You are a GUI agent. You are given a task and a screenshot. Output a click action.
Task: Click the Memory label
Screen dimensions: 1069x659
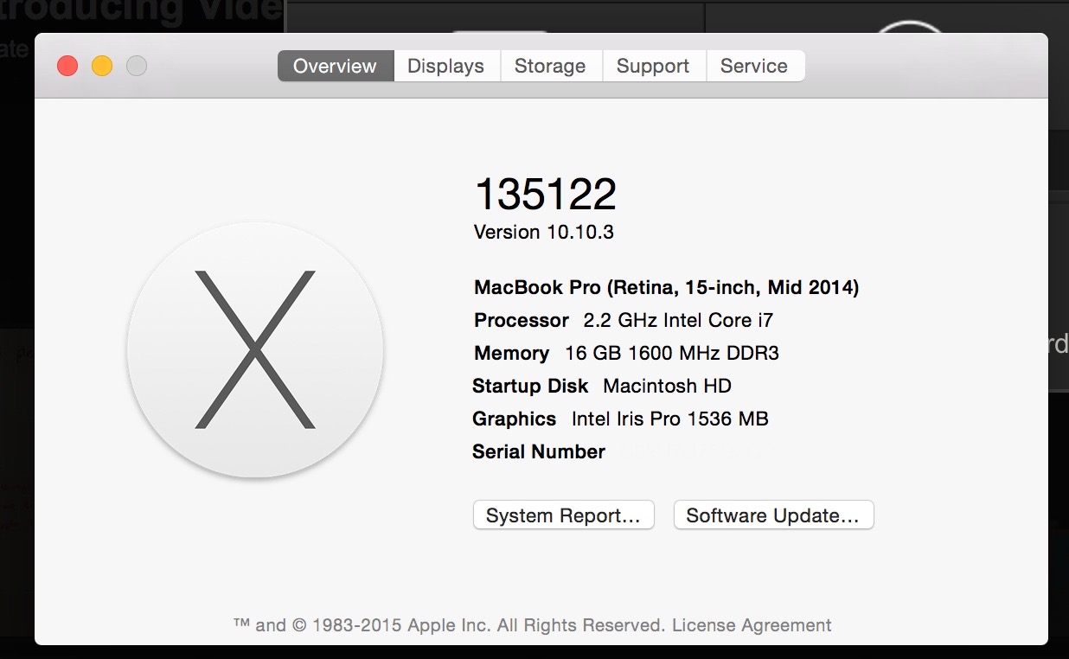coord(511,353)
